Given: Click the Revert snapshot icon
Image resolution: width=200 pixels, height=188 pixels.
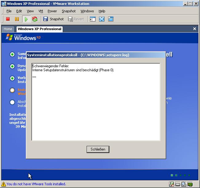Looking at the screenshot, I should pyautogui.click(x=70, y=19).
